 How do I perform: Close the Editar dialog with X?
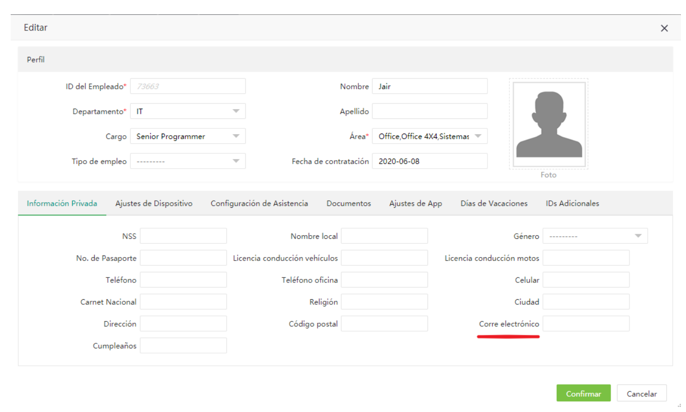pos(664,28)
